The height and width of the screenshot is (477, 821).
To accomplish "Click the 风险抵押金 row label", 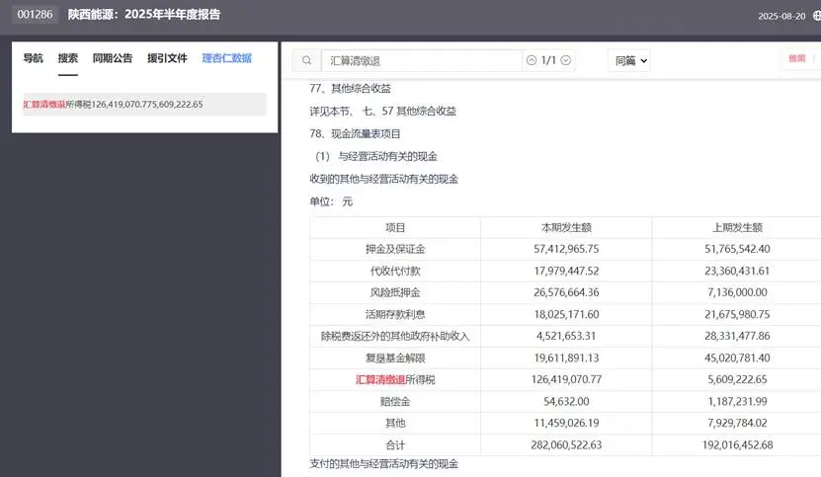I will (395, 292).
